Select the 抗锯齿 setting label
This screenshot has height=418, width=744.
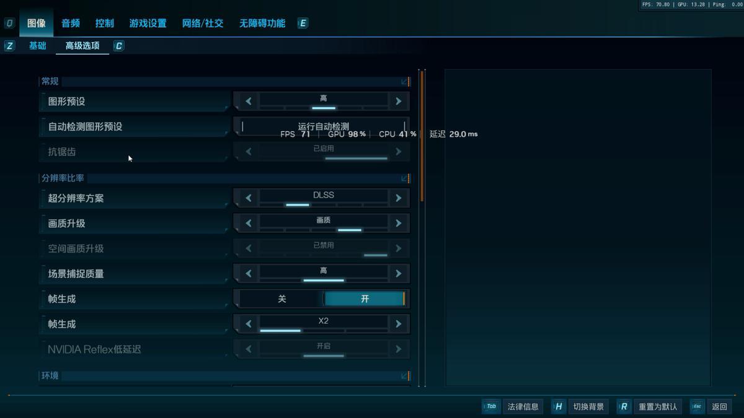tap(62, 152)
